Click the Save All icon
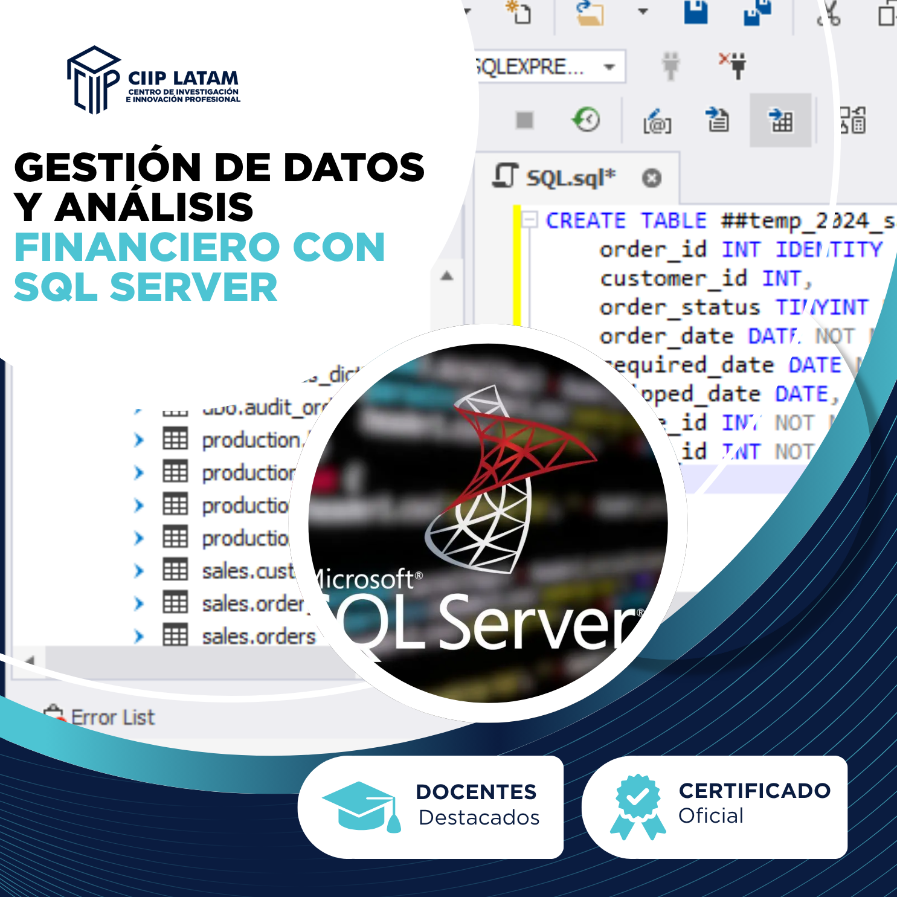The image size is (897, 897). [x=757, y=13]
